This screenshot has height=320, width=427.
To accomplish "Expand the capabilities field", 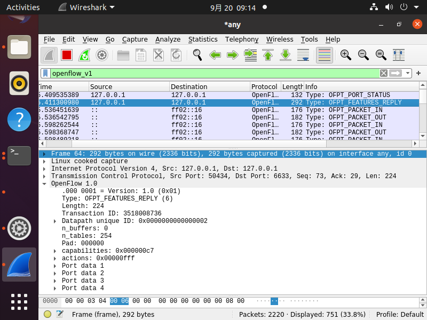I will pos(55,251).
